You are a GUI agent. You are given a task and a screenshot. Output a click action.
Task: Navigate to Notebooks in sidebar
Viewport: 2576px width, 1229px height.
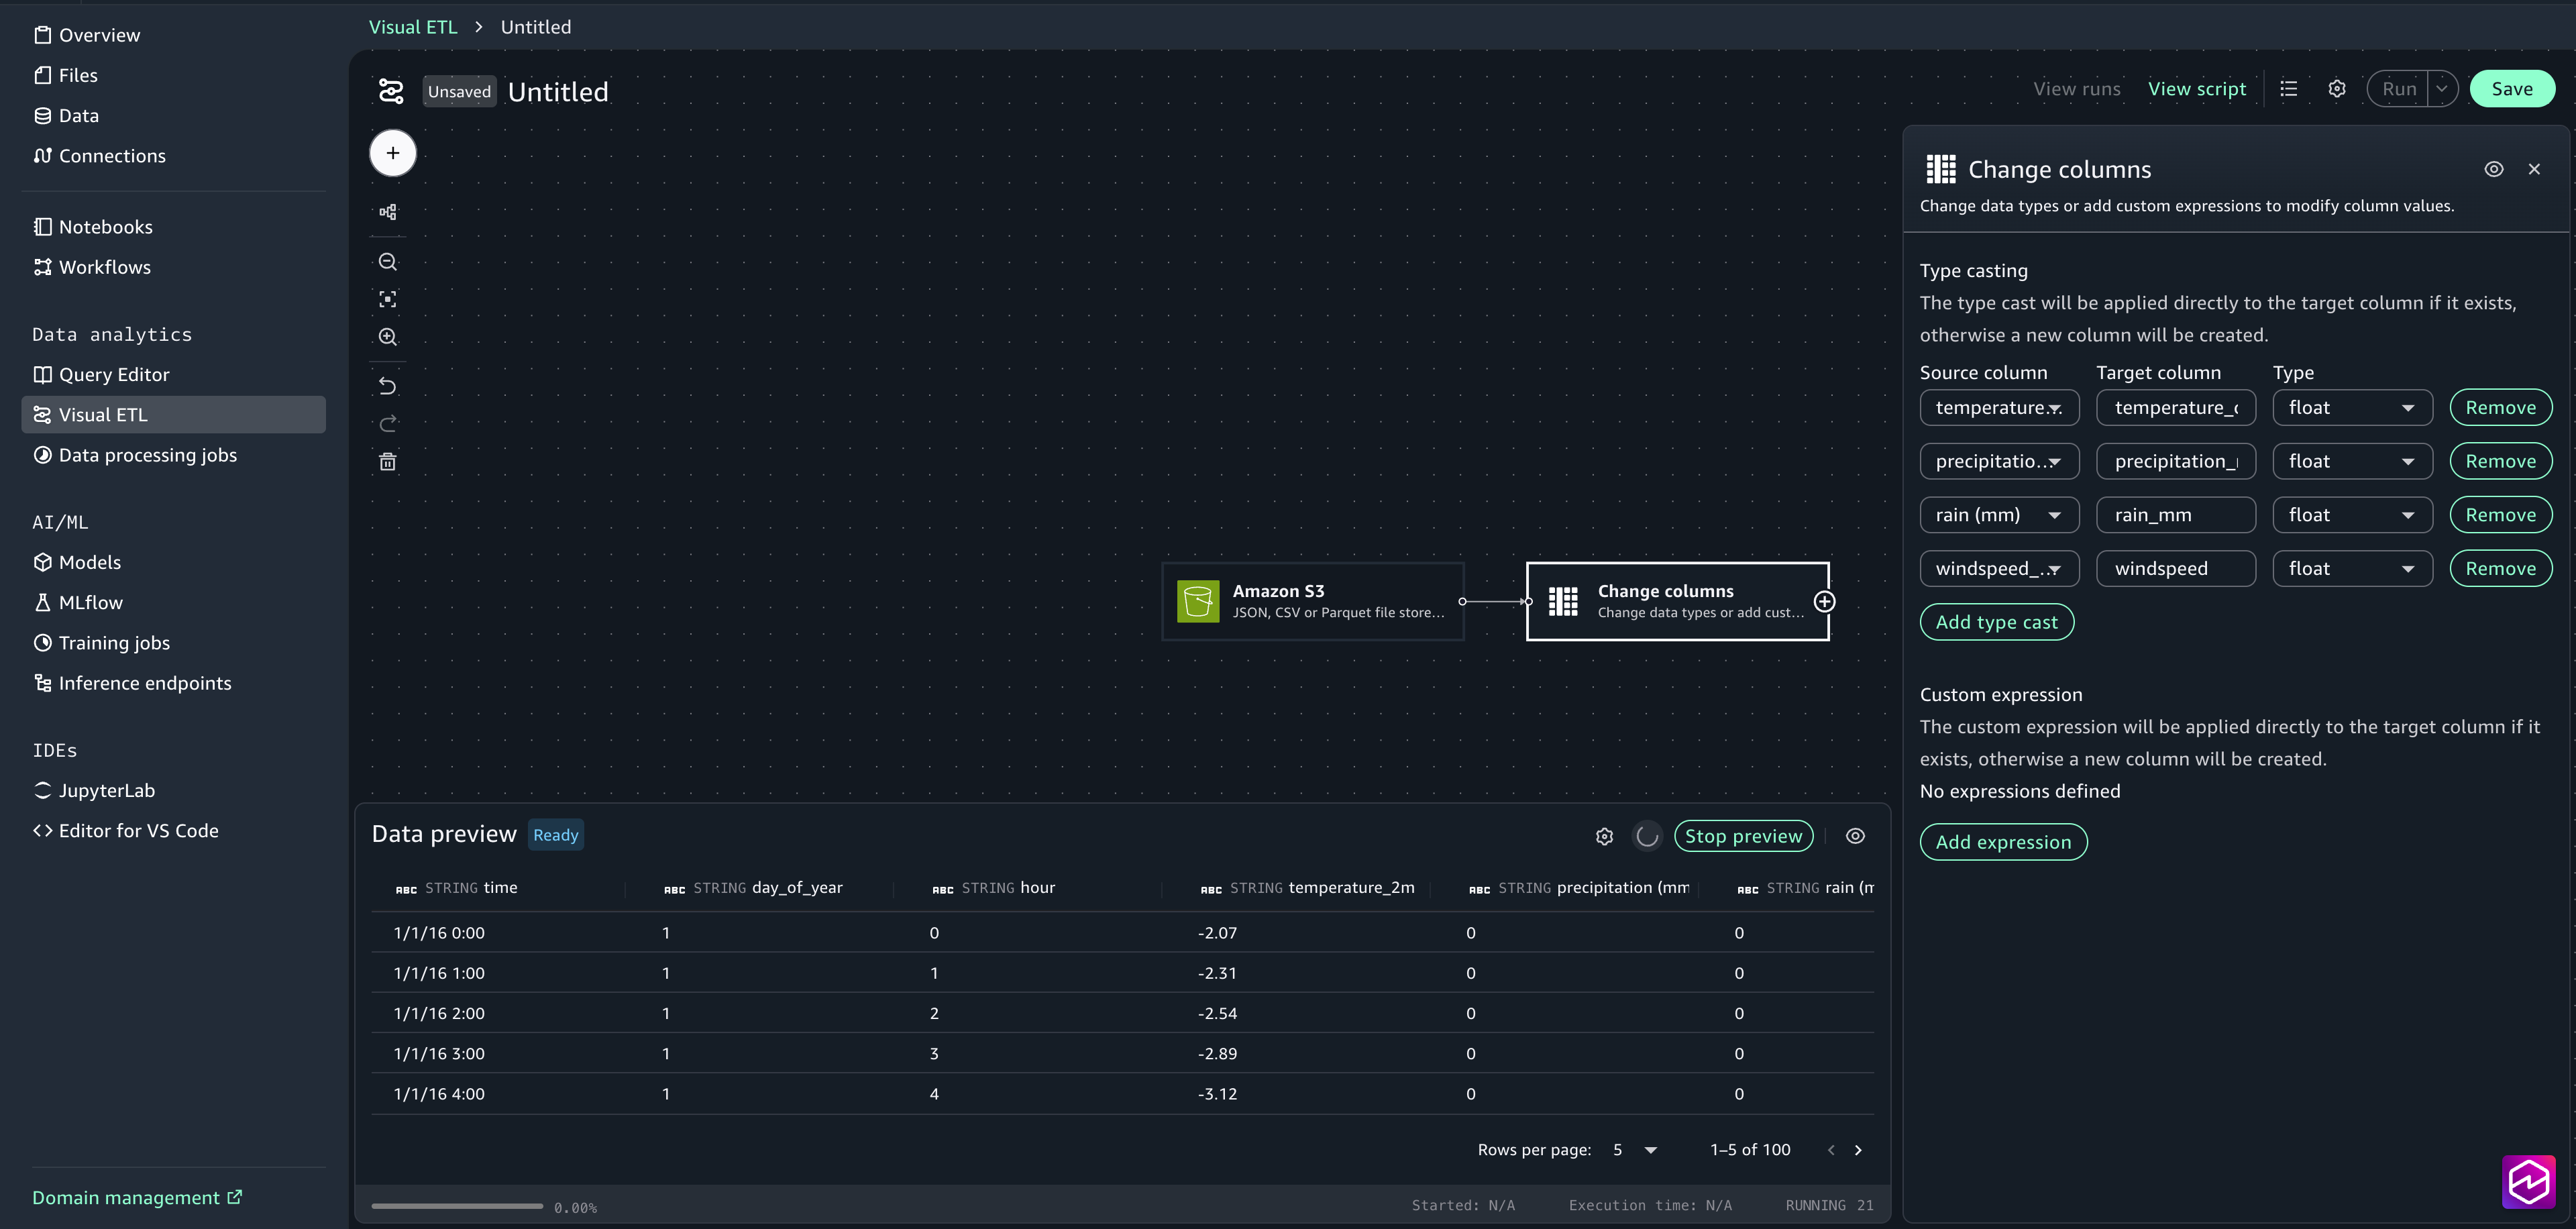[x=105, y=227]
